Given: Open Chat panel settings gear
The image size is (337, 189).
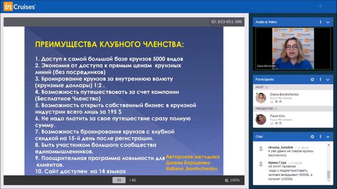Looking at the screenshot, I should tap(312, 136).
